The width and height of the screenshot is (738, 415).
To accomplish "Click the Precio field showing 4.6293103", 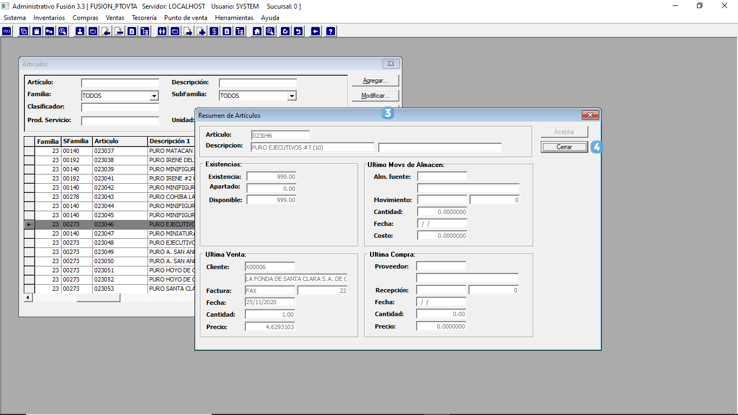I will (270, 327).
